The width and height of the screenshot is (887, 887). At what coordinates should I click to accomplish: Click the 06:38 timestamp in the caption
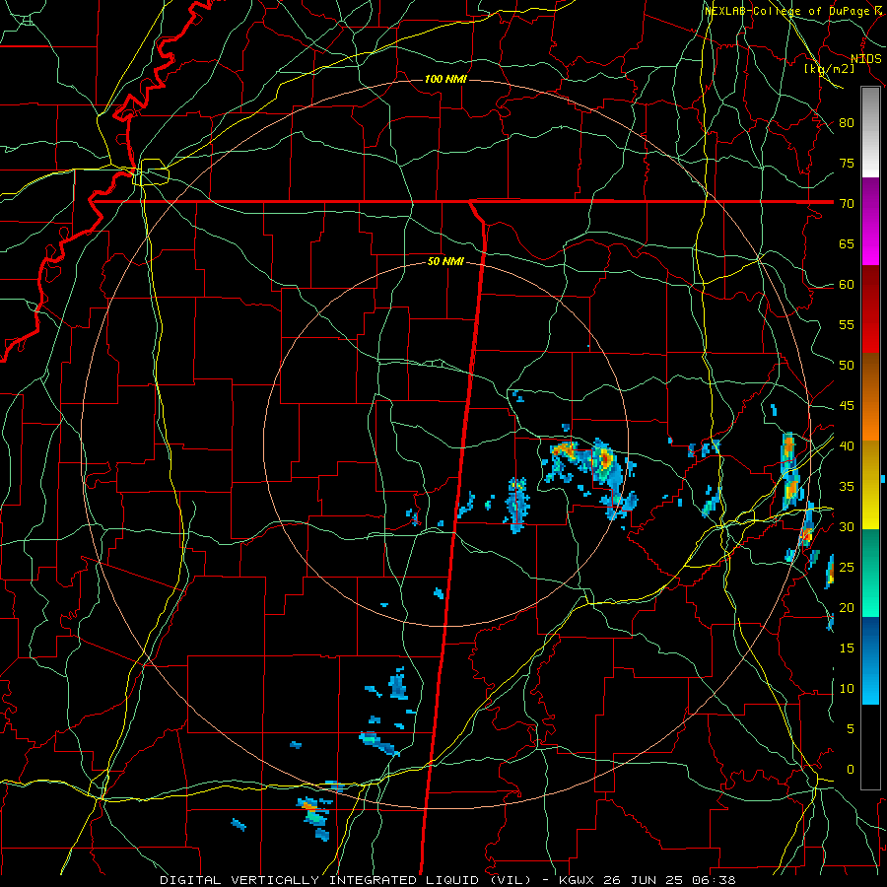pos(716,880)
